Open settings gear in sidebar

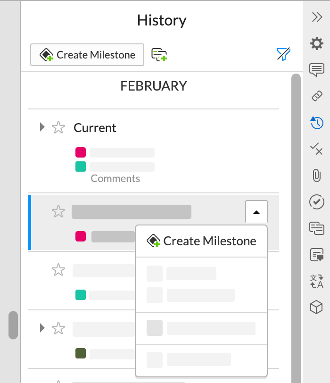(317, 44)
